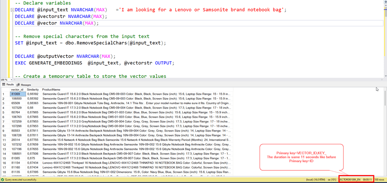The height and width of the screenshot is (183, 387).
Task: Click the (local) (16.0 RTM) server status item
Action: coord(316,180)
